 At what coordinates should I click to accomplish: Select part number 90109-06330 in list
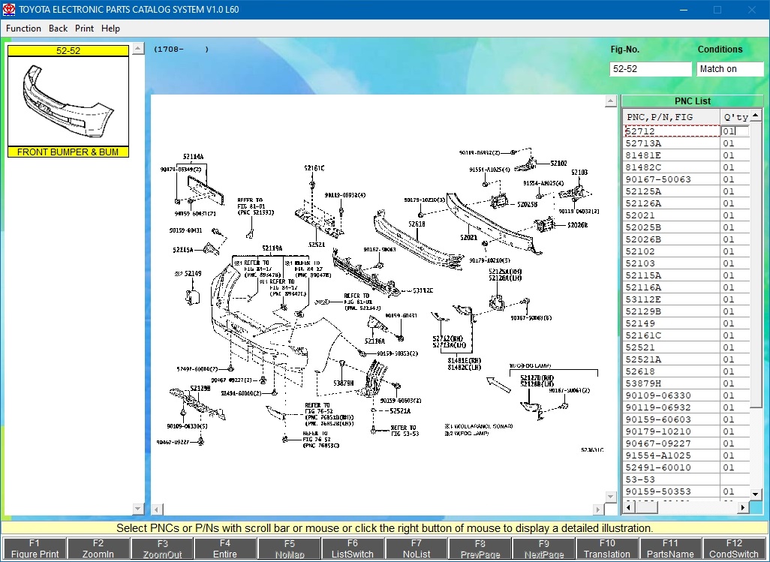coord(672,395)
